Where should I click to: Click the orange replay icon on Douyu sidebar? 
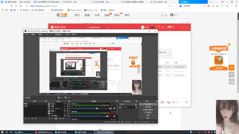(232, 68)
